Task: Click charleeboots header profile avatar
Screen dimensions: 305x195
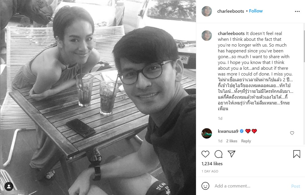Action: point(207,11)
